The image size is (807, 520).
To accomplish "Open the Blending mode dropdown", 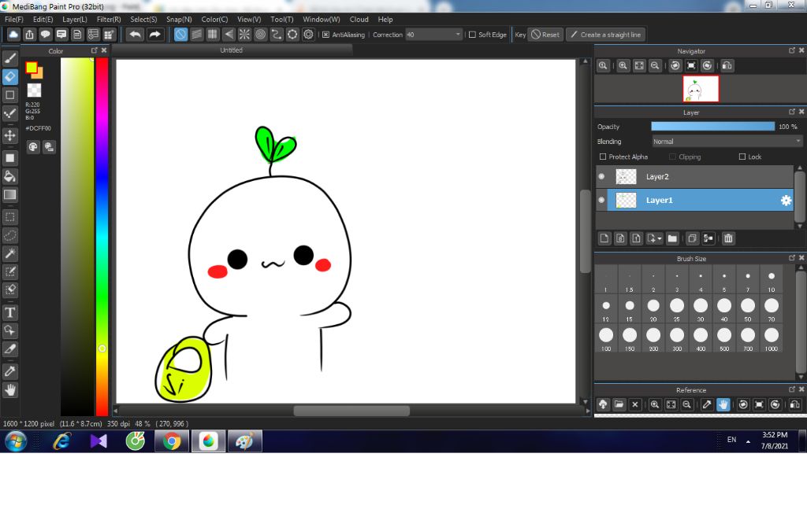I will pos(727,142).
